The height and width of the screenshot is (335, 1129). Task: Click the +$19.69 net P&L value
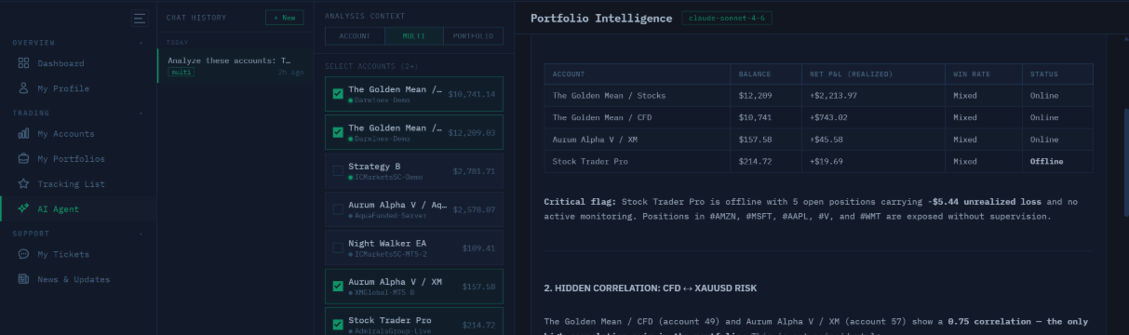click(x=827, y=161)
